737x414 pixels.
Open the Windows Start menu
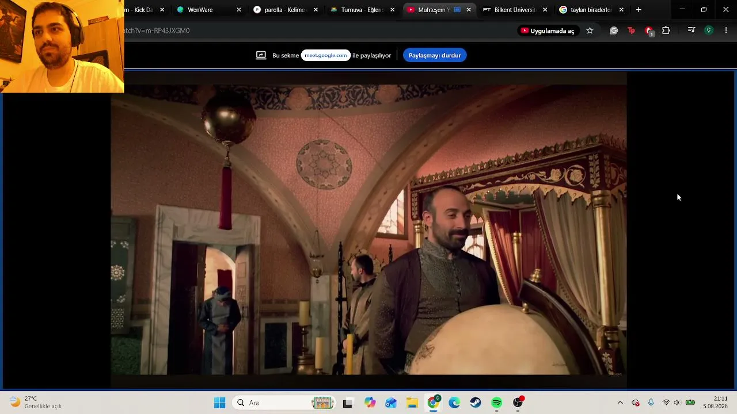click(219, 403)
